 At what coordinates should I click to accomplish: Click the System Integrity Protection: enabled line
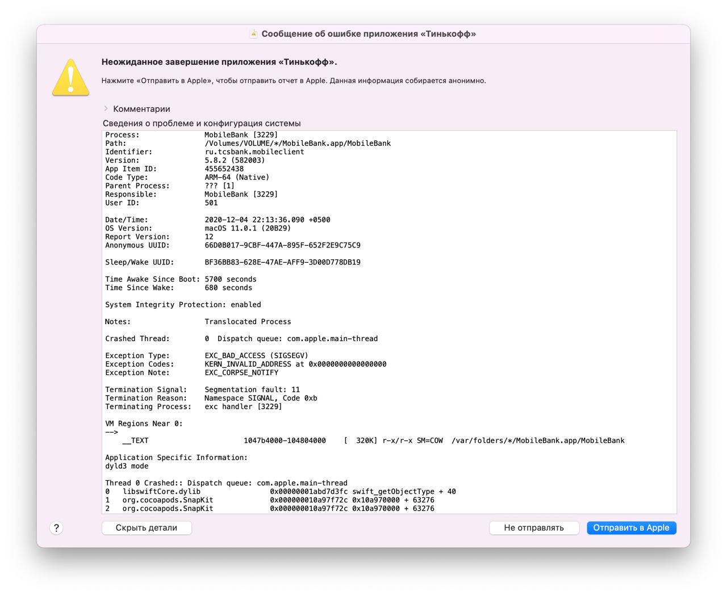coord(183,305)
